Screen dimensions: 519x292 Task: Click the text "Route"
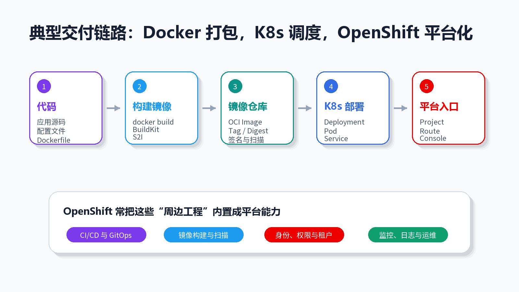[x=430, y=131]
